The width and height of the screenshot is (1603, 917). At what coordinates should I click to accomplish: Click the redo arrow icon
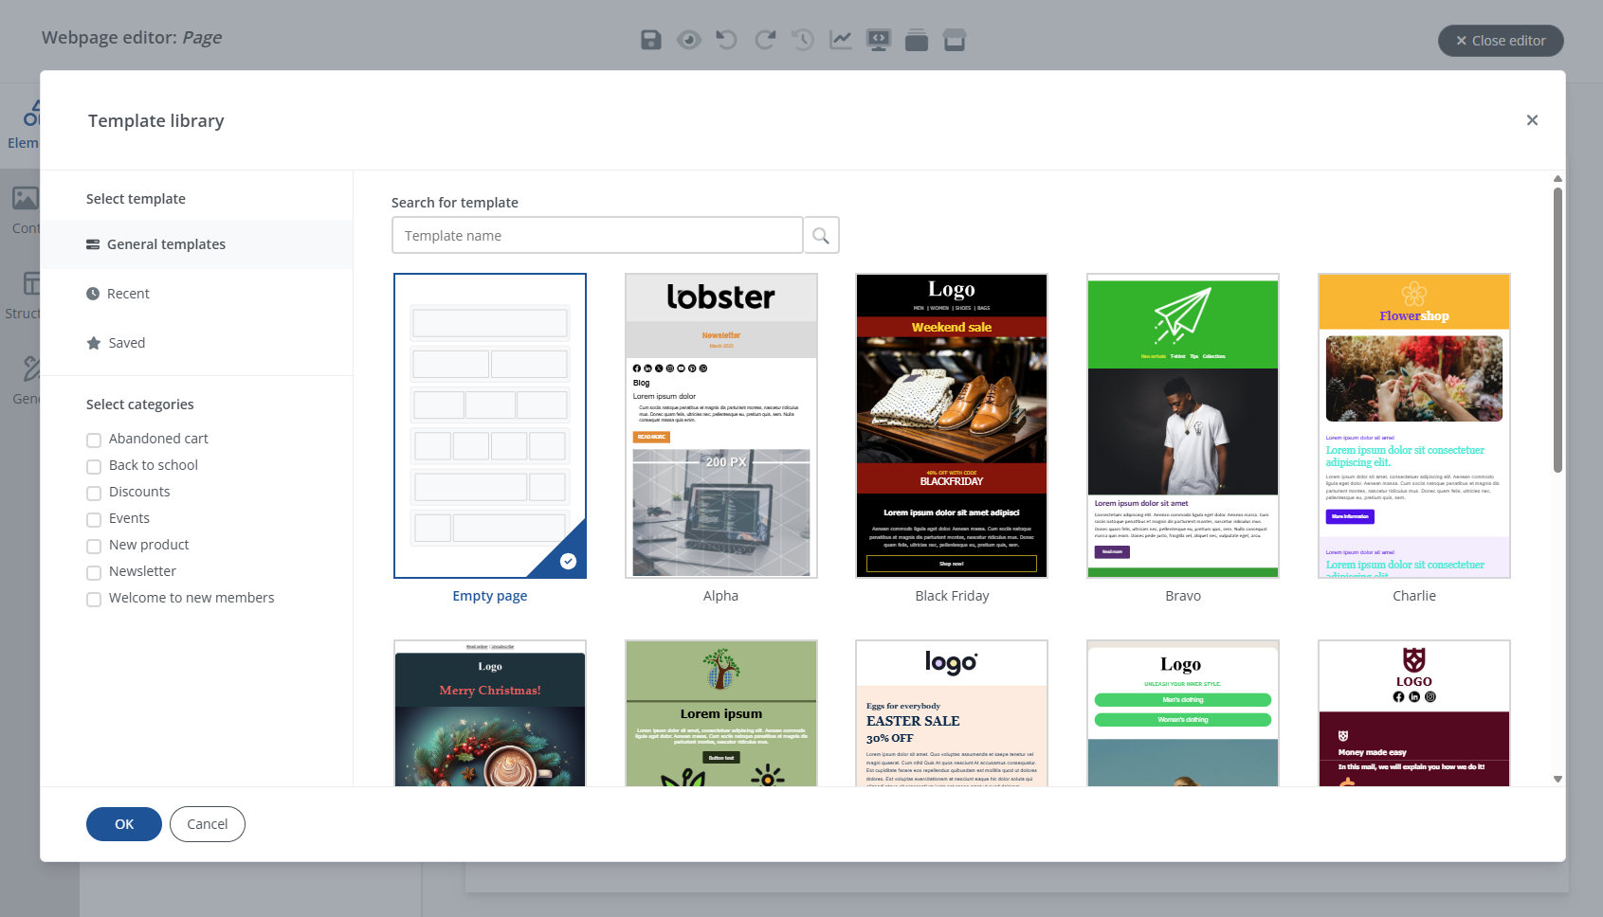[765, 40]
